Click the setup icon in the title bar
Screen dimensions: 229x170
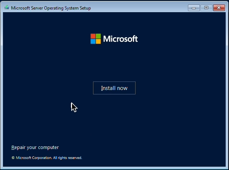(x=7, y=7)
